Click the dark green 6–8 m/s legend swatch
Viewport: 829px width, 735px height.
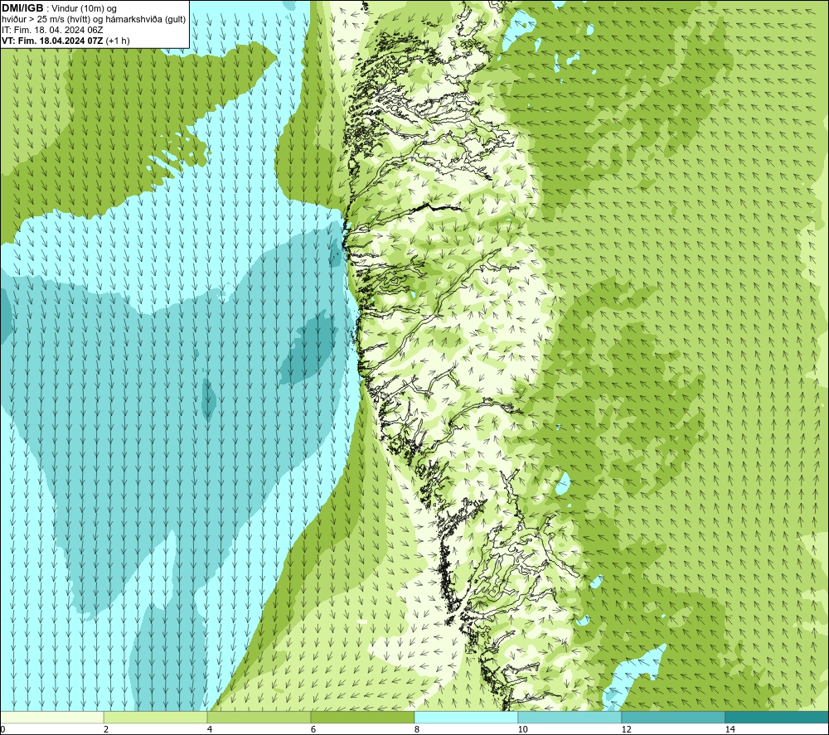363,717
